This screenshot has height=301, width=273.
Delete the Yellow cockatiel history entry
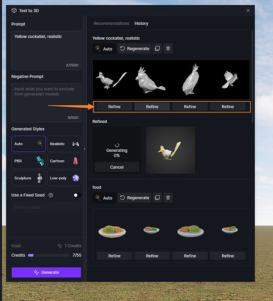168,49
